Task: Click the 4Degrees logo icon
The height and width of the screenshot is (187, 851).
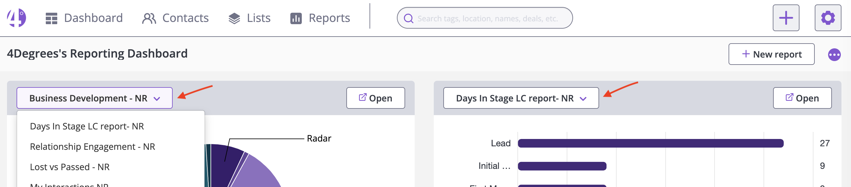Action: (x=17, y=18)
